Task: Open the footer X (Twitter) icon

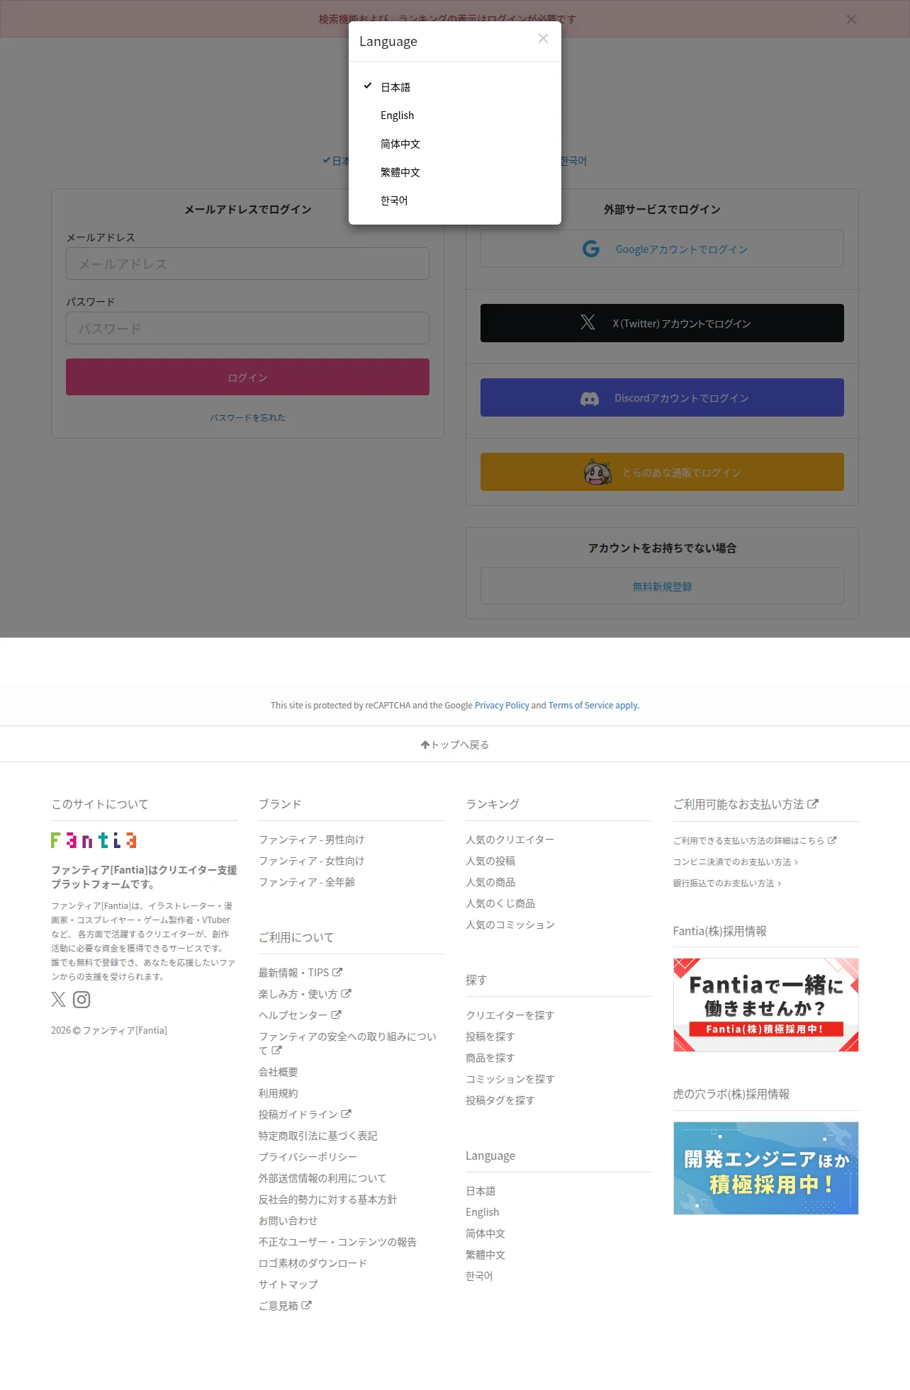Action: [x=58, y=1000]
